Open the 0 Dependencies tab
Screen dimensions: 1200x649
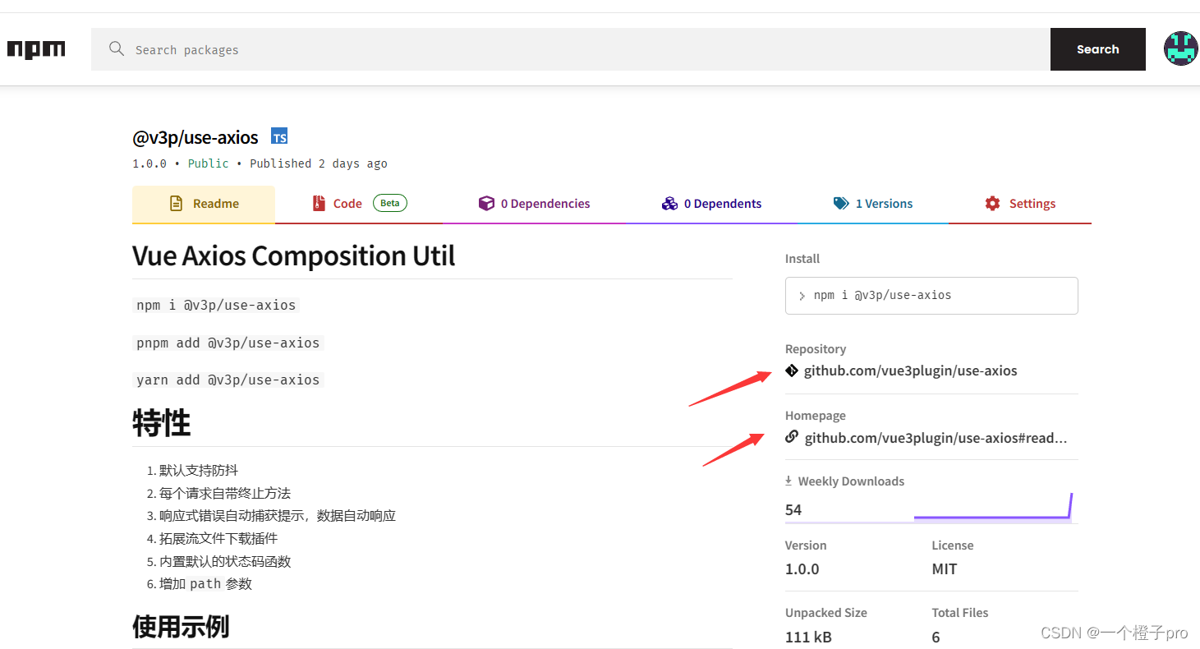pyautogui.click(x=534, y=204)
